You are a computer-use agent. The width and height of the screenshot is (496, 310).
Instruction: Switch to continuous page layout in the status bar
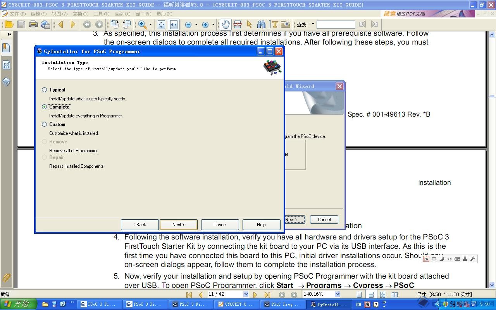371,294
